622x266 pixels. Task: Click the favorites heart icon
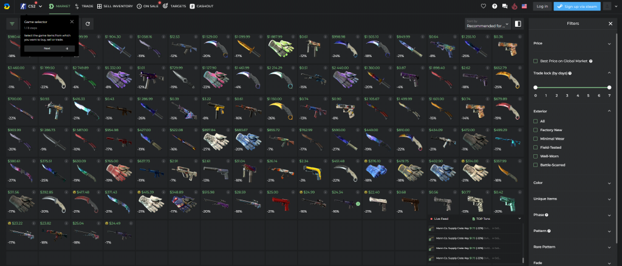coord(484,6)
